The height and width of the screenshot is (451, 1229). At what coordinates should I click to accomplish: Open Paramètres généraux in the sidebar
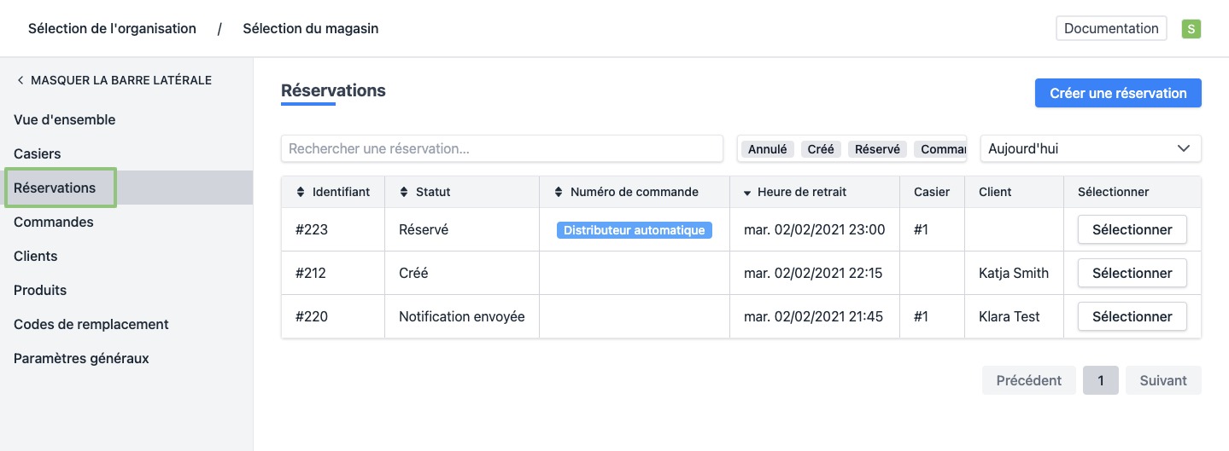(x=81, y=359)
